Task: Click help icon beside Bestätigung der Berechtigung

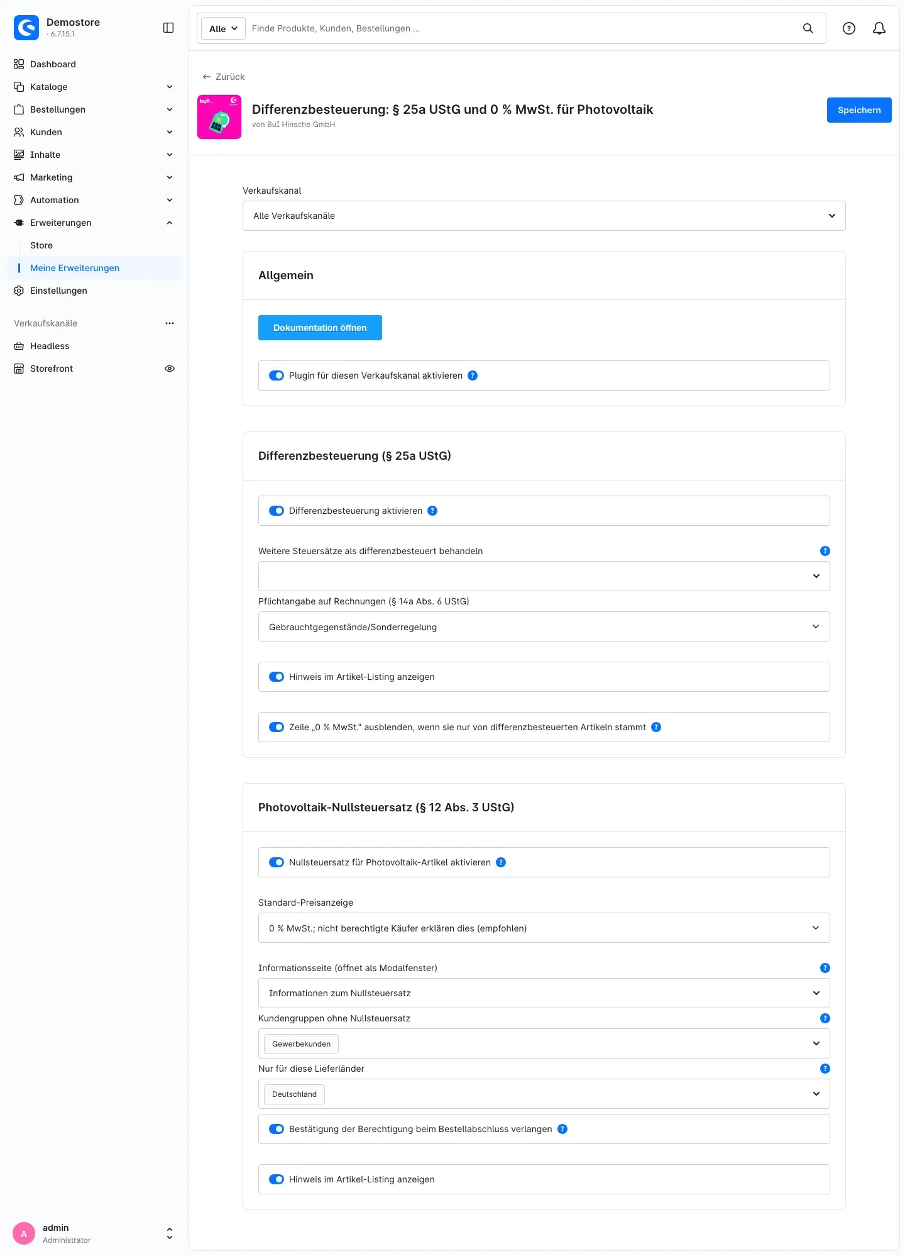Action: pos(562,1129)
